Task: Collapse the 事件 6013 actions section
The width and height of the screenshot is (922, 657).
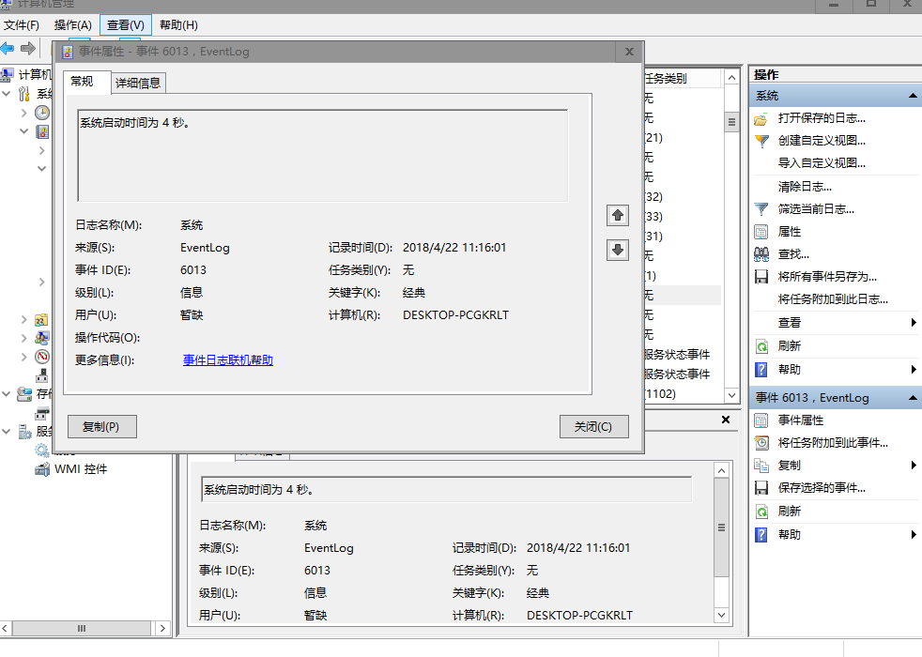Action: tap(912, 398)
